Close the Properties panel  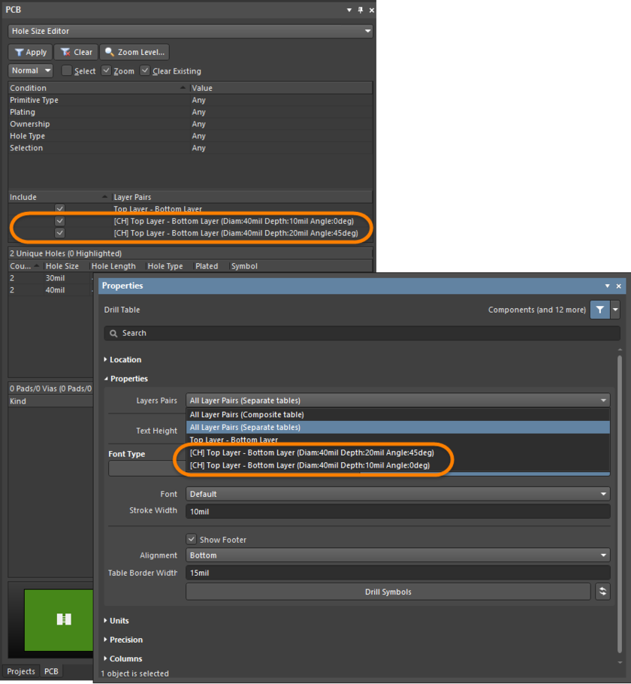pyautogui.click(x=619, y=286)
